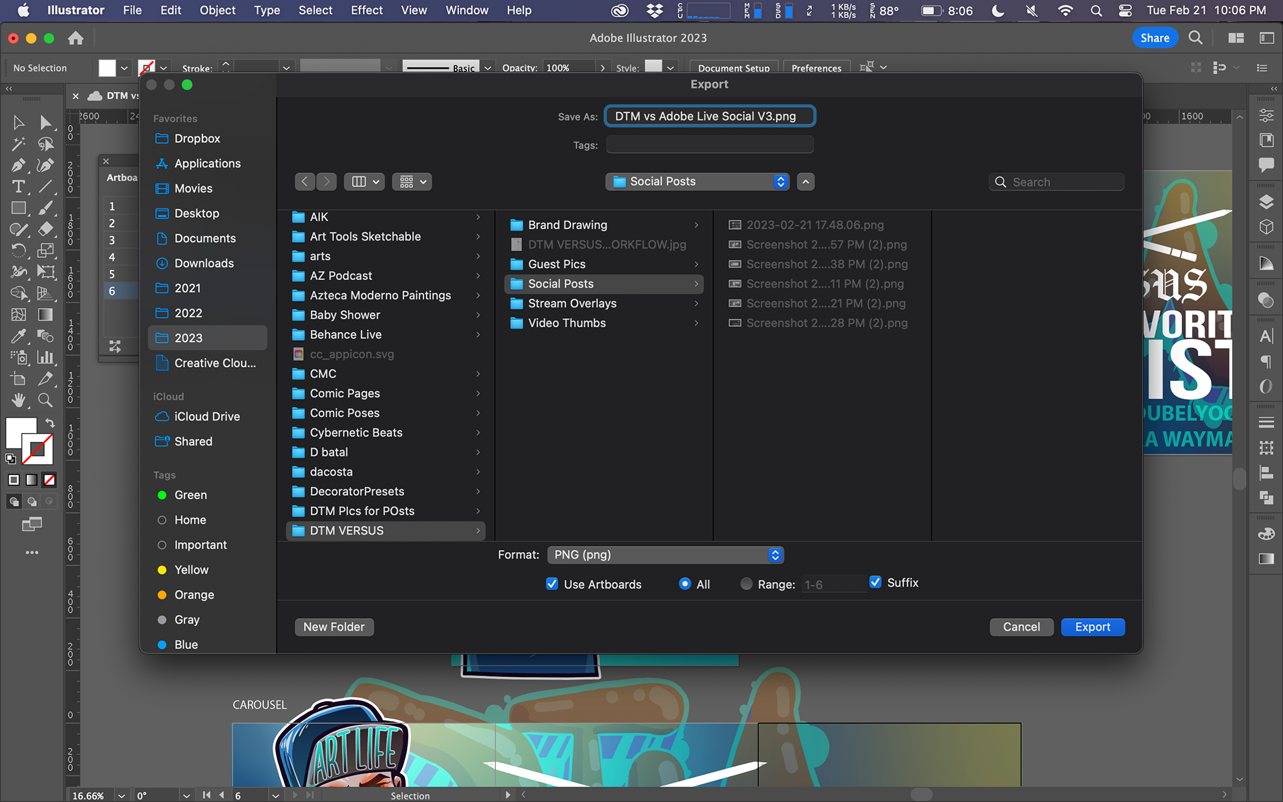
Task: Open Illustrator search magnifier icon
Action: pos(1195,38)
